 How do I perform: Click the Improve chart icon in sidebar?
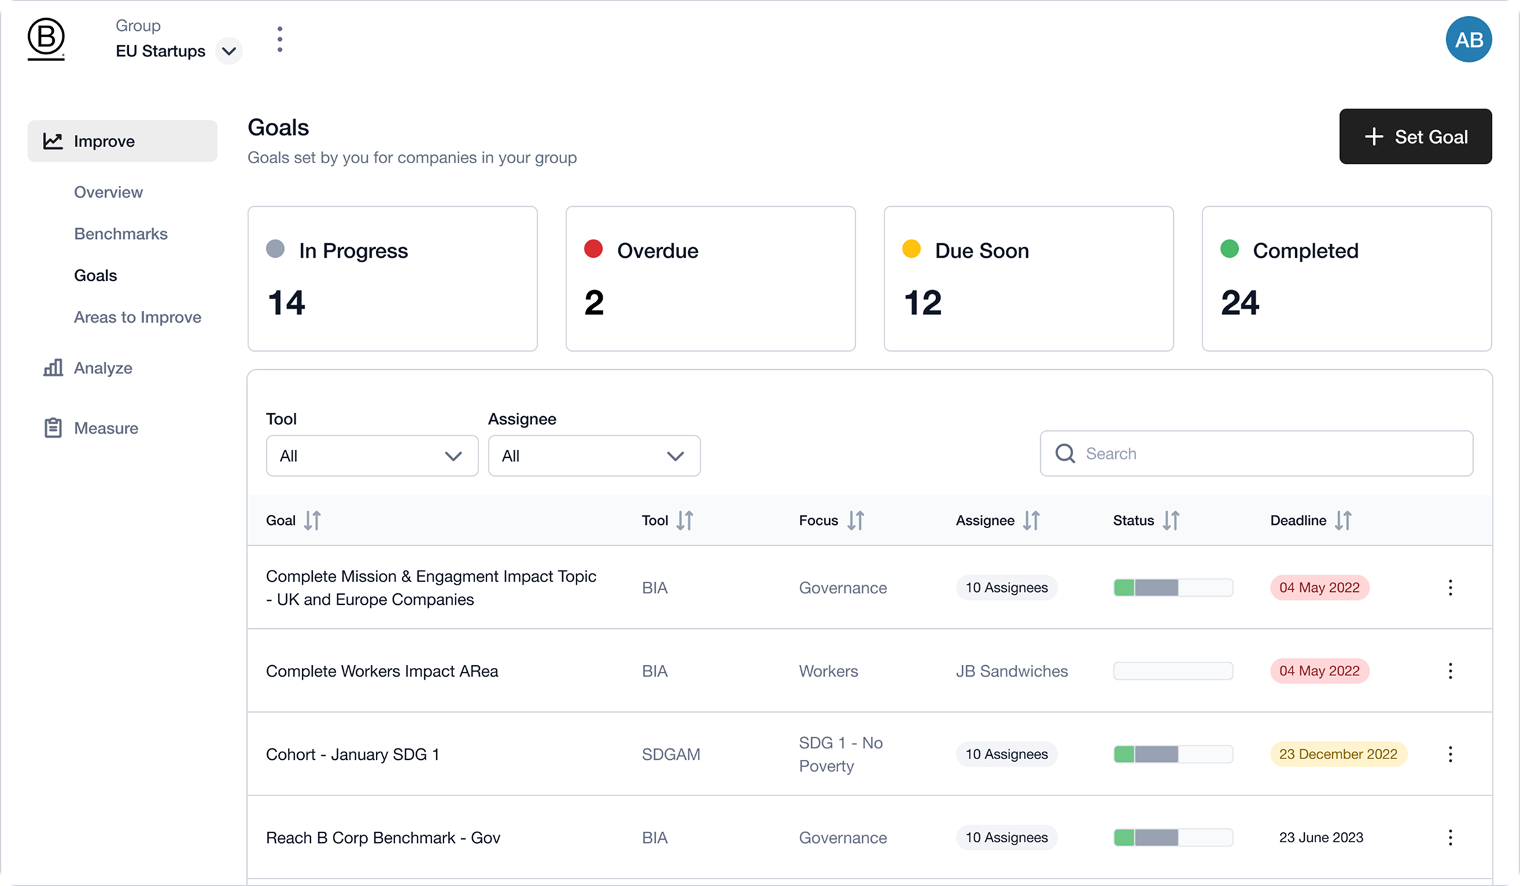(53, 141)
